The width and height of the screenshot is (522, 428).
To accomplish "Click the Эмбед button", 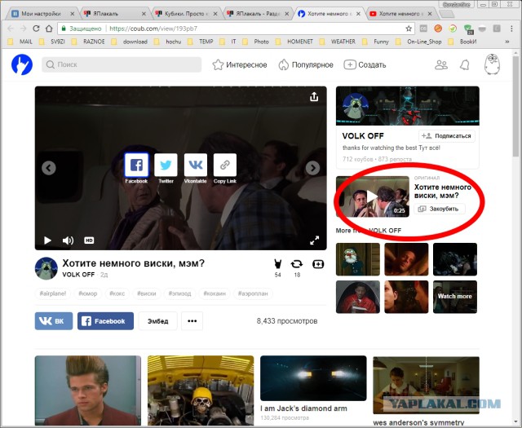I will pos(157,321).
